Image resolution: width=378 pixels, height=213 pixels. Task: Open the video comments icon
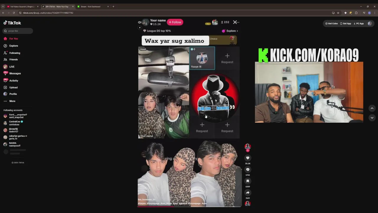pyautogui.click(x=248, y=170)
